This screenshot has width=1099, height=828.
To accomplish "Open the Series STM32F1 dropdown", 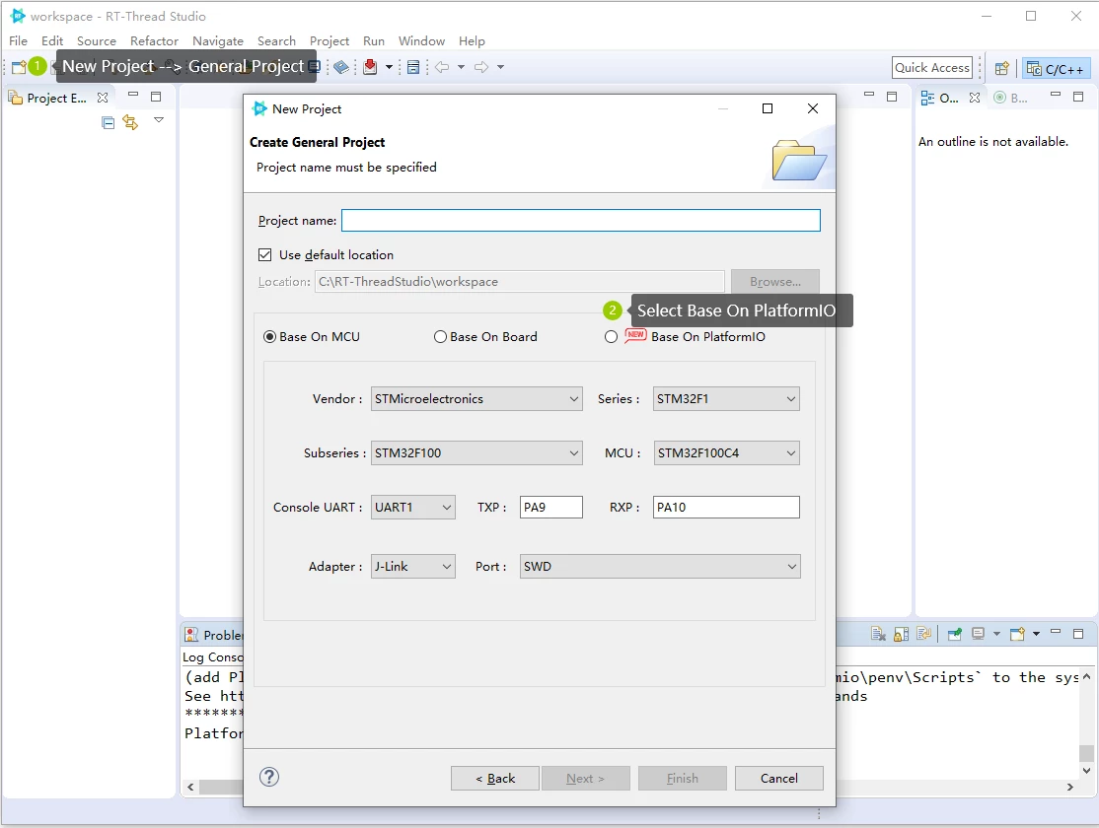I will pos(726,399).
